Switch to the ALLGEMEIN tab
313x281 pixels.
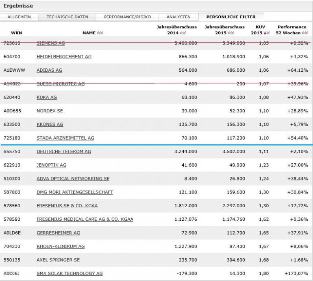click(x=19, y=17)
